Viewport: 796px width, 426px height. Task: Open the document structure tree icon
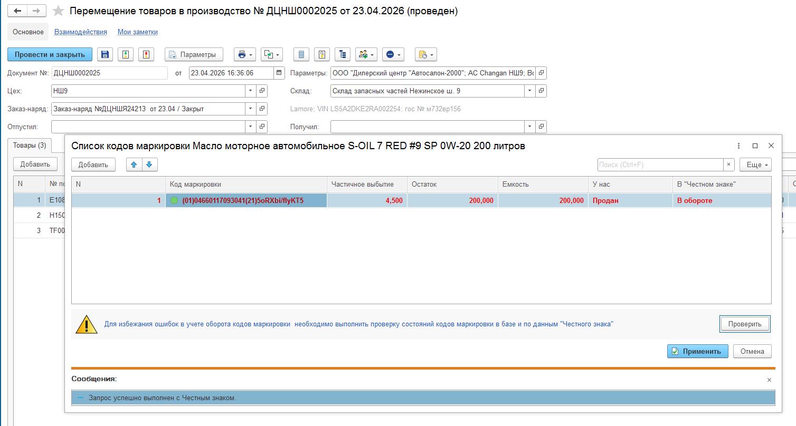(x=343, y=54)
